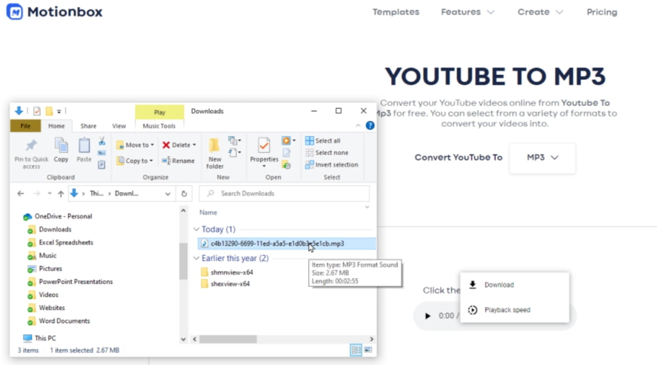This screenshot has width=657, height=365.
Task: Select the c4b13290 mp3 file
Action: (x=287, y=243)
